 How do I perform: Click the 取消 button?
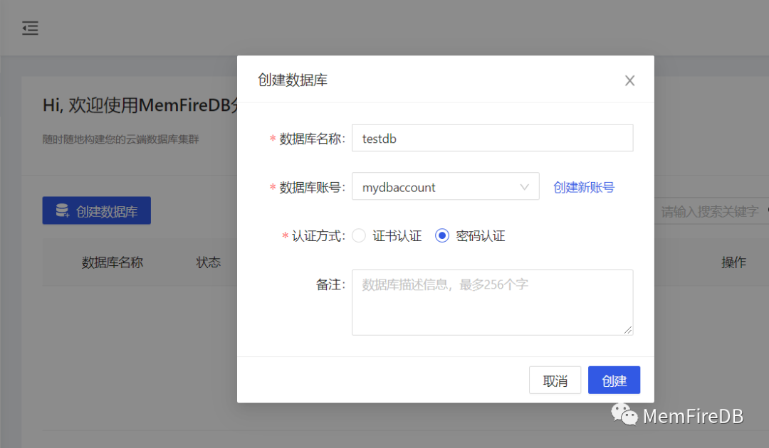tap(555, 380)
